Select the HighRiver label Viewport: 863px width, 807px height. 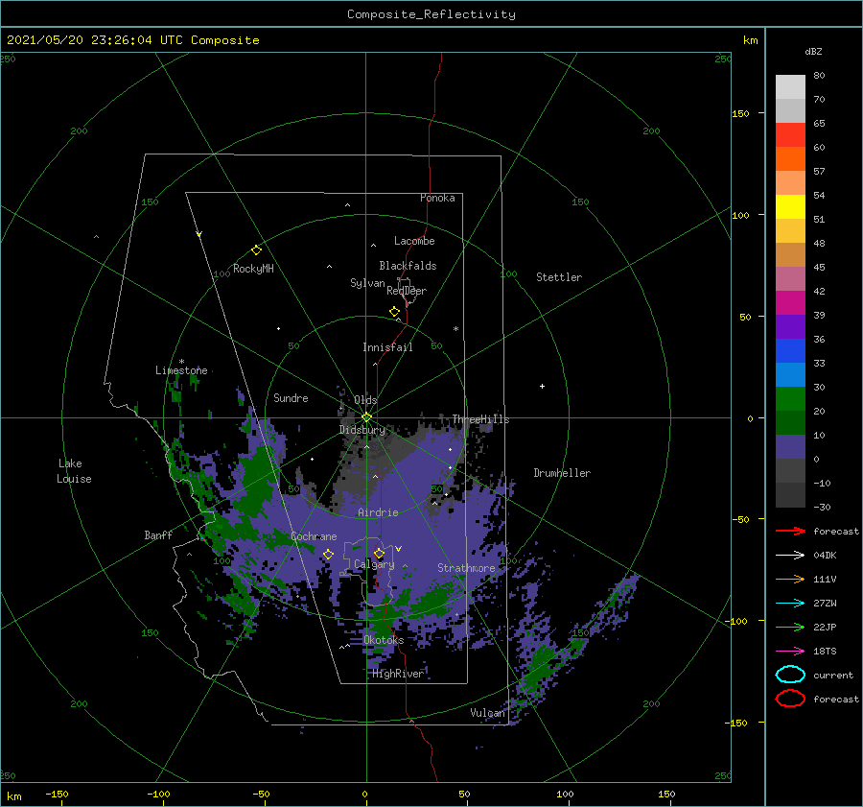(397, 674)
